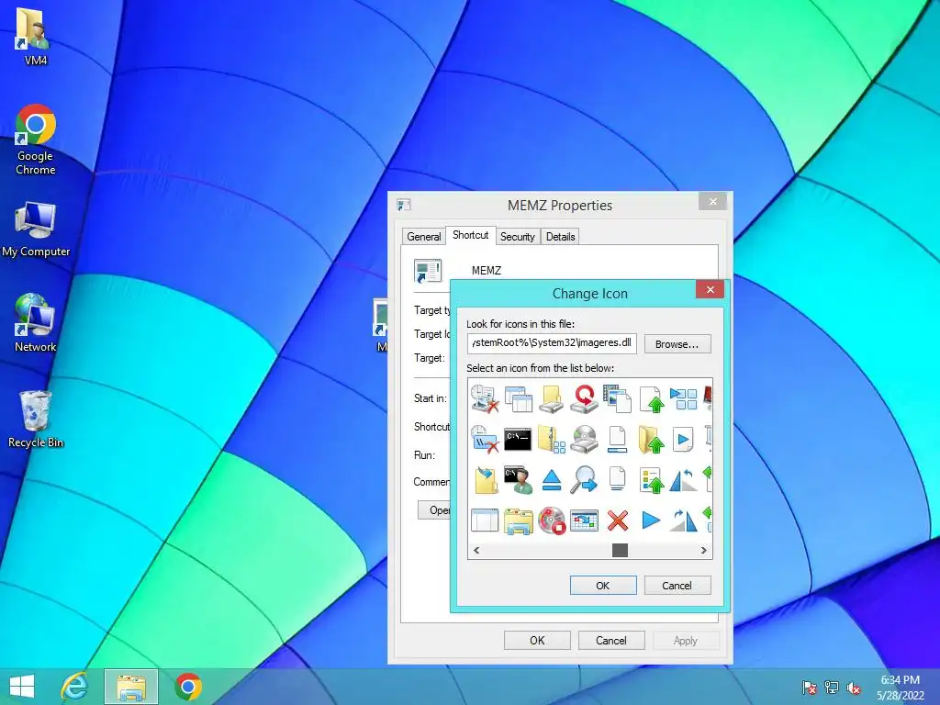Select the rotate-right blue triangle icon
Screen dimensions: 940x705
click(x=683, y=520)
